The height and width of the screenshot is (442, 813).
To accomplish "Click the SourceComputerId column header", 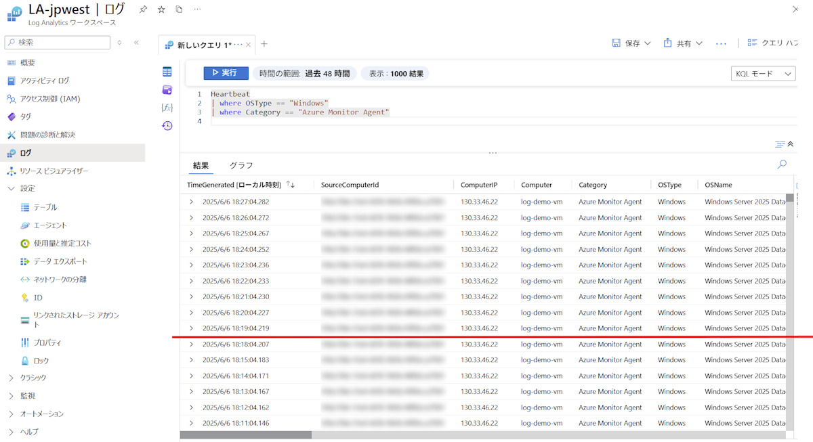I will click(x=350, y=185).
